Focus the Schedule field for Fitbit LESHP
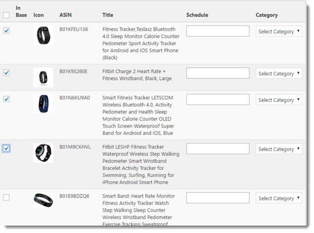Viewport: 314px width, 233px height. pyautogui.click(x=218, y=149)
